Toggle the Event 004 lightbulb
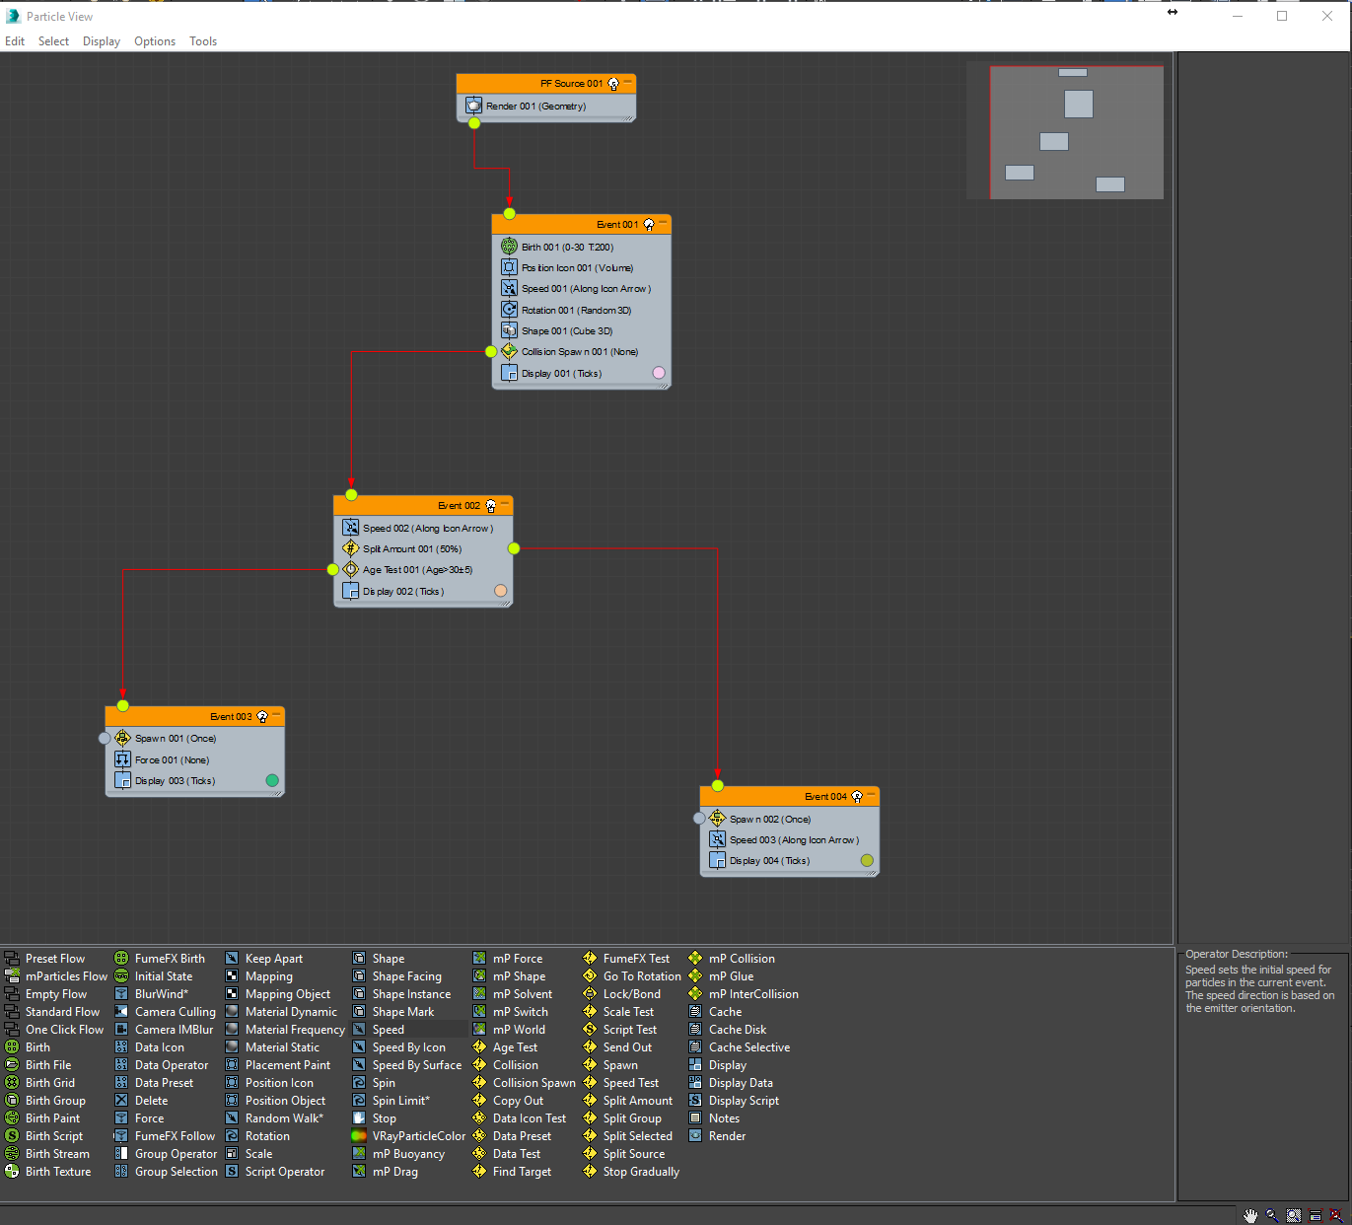The image size is (1352, 1225). click(x=857, y=797)
